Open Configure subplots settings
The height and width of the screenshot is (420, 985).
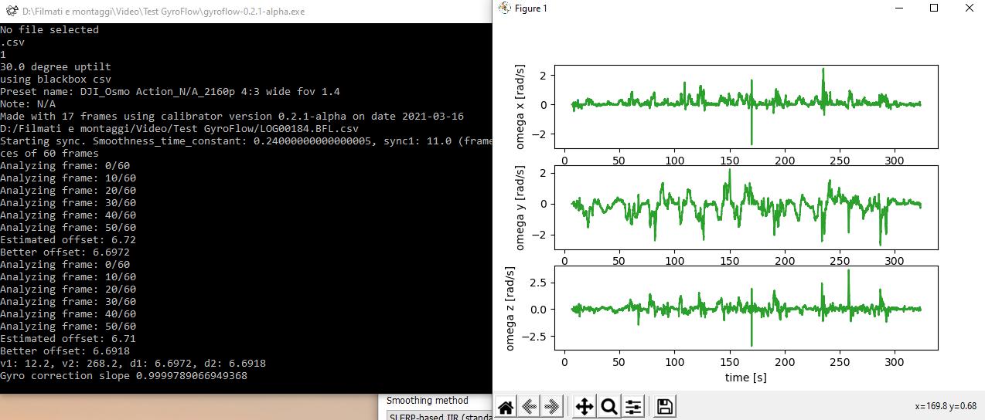tap(633, 407)
